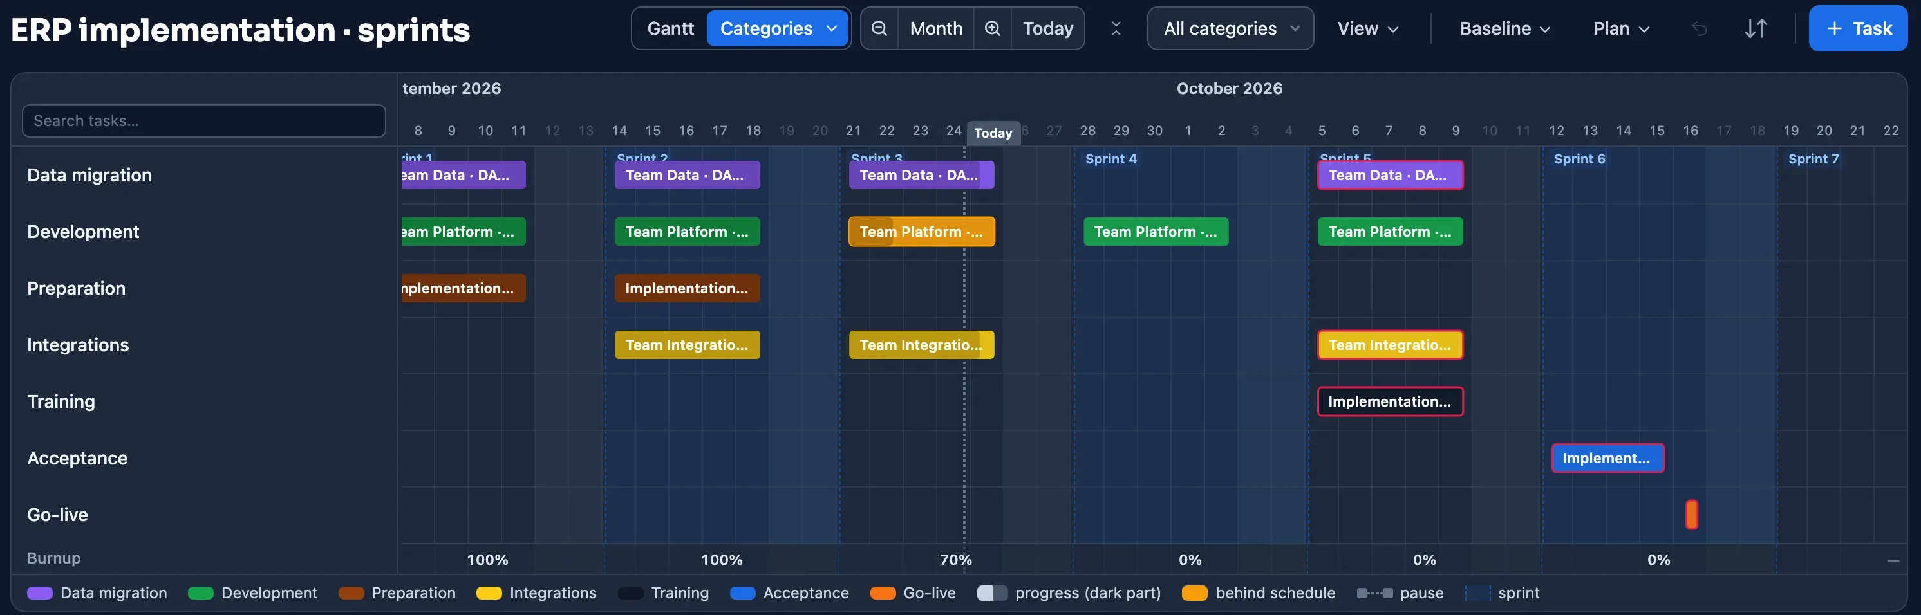
Task: Open the Sprint 5 Team Integration bar
Action: (x=1390, y=345)
